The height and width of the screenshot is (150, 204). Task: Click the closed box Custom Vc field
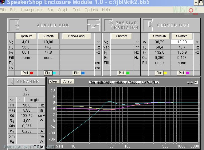[182, 42]
